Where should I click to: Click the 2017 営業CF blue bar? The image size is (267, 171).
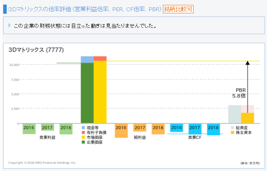[195, 129]
